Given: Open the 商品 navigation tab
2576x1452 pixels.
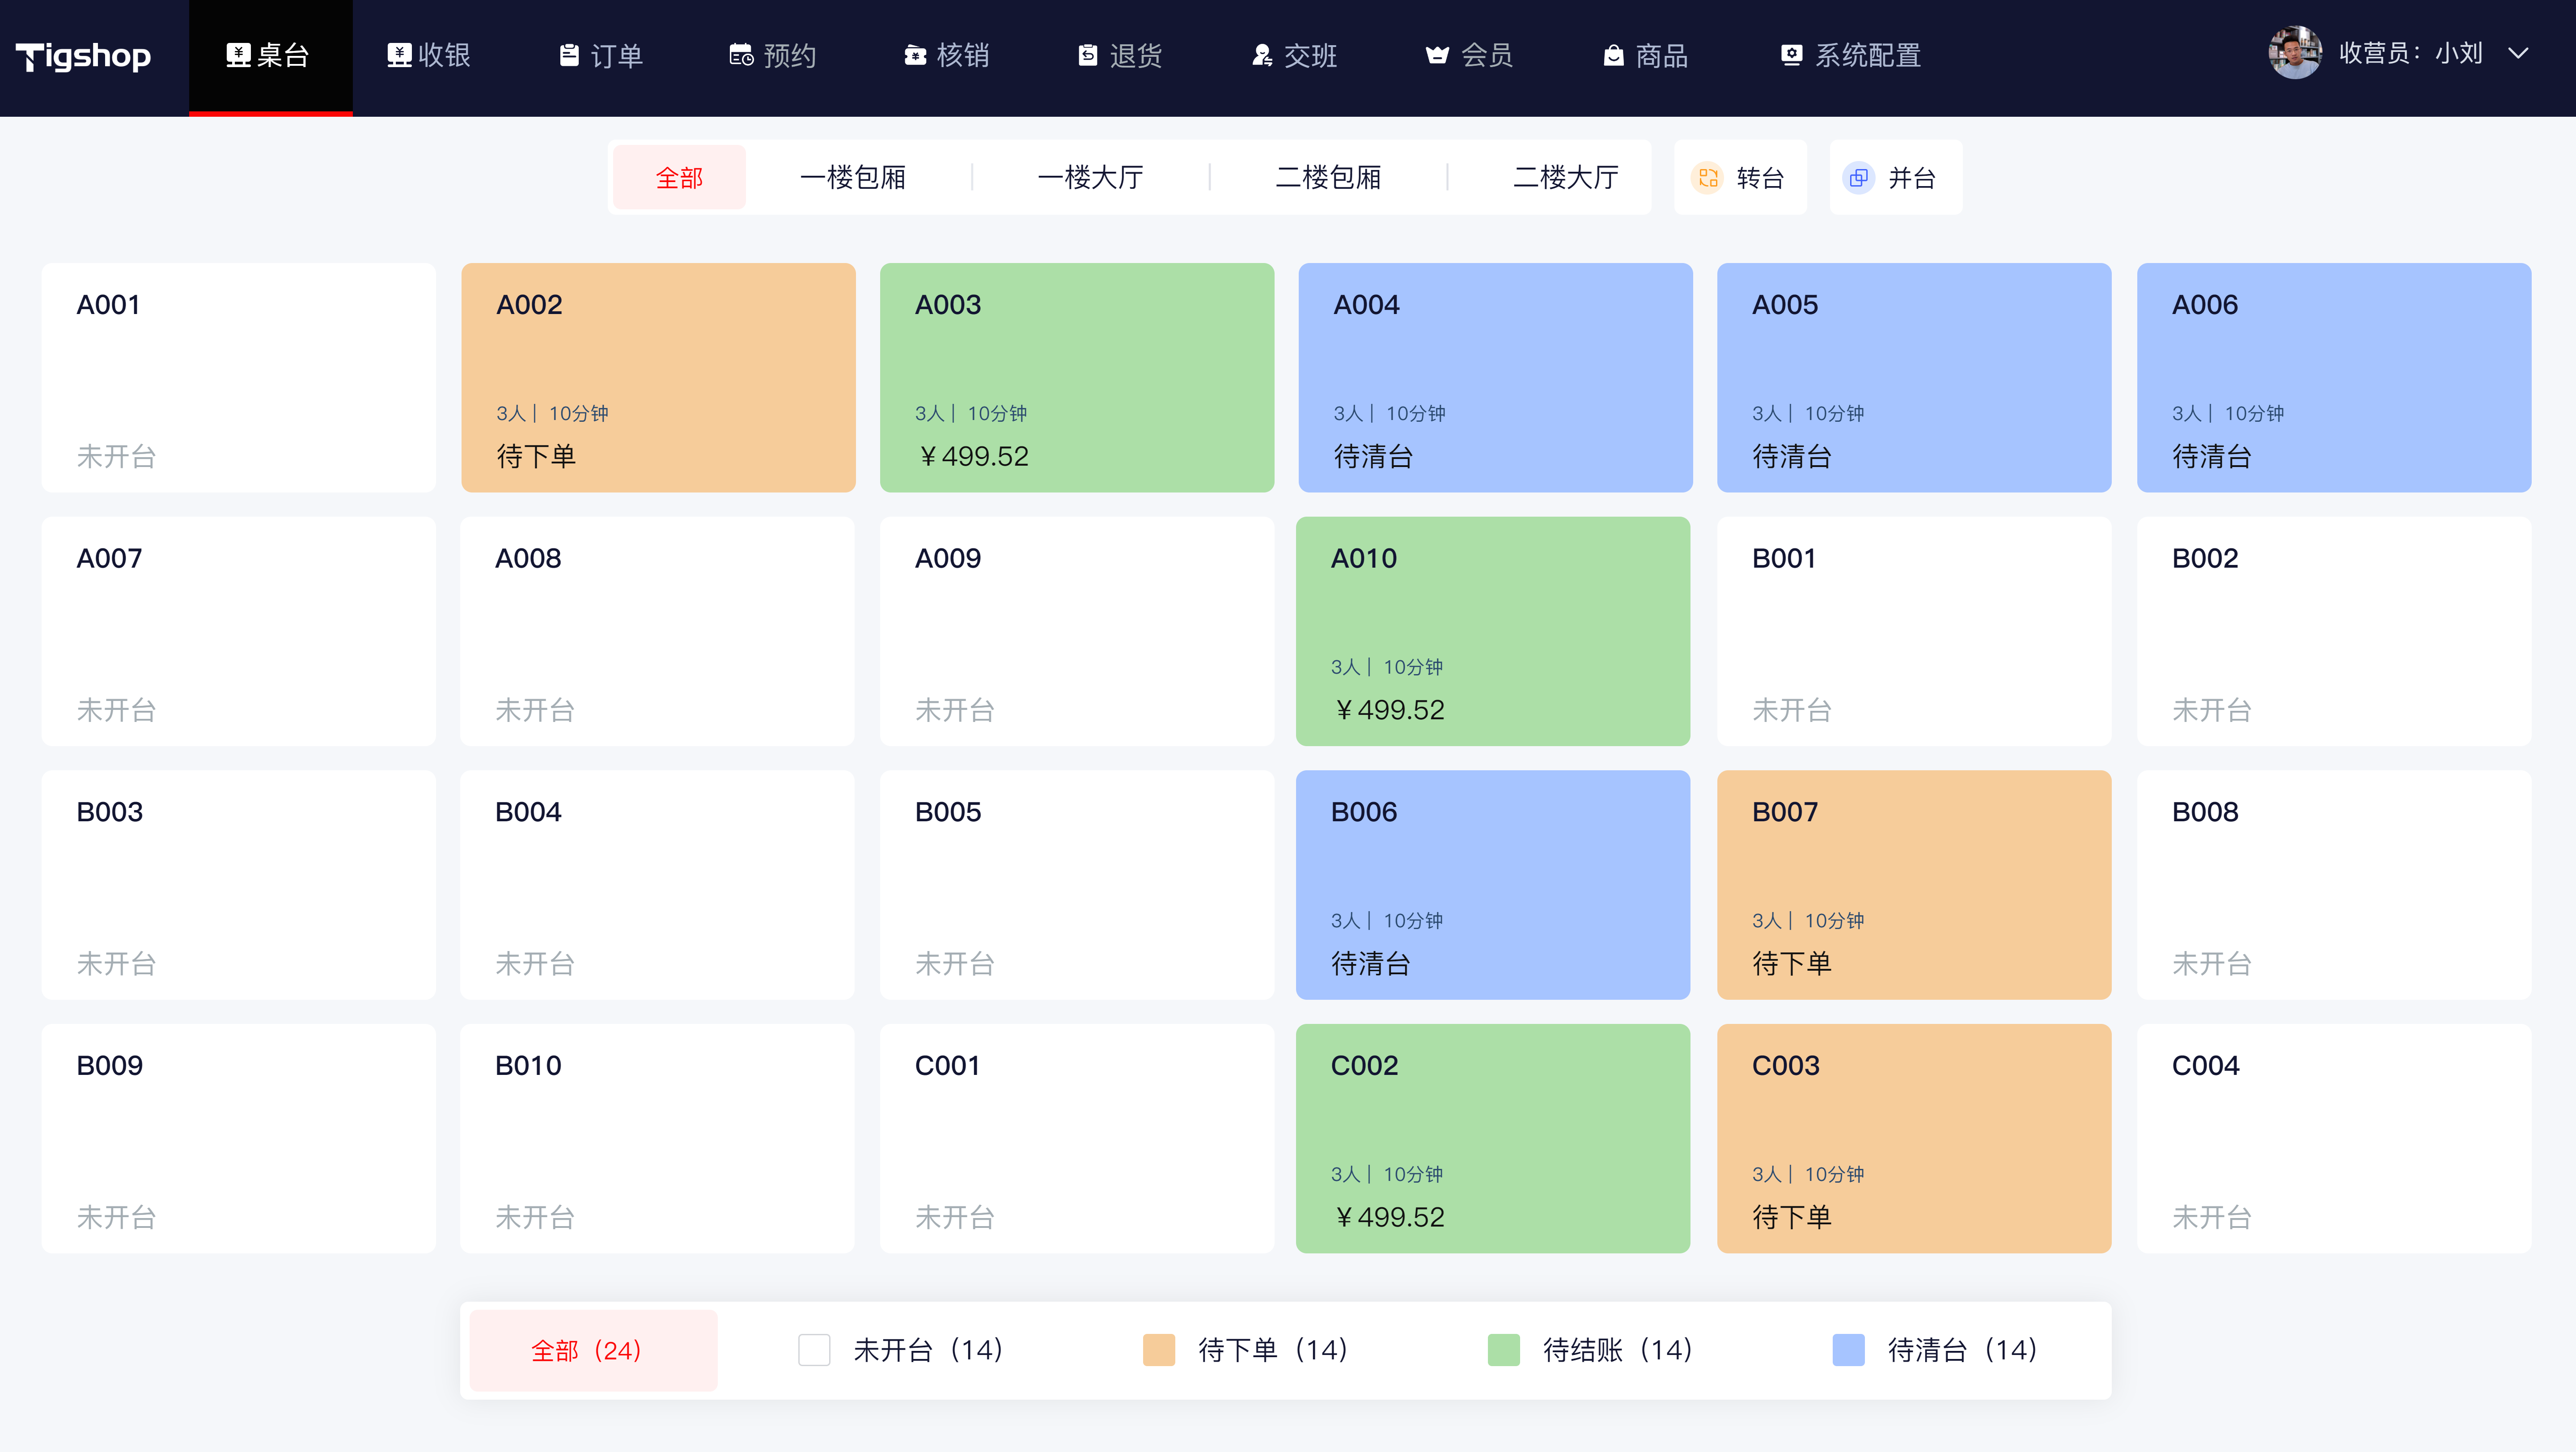Looking at the screenshot, I should [x=1645, y=56].
